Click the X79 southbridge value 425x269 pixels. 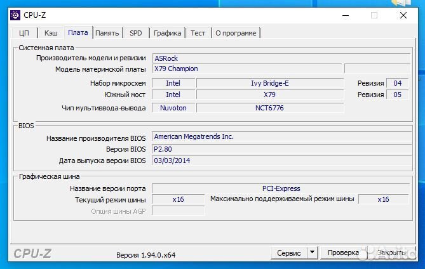point(270,95)
